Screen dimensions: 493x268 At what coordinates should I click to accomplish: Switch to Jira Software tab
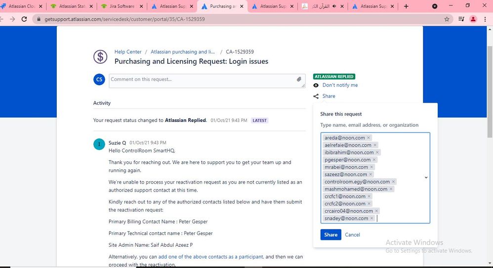pyautogui.click(x=122, y=6)
